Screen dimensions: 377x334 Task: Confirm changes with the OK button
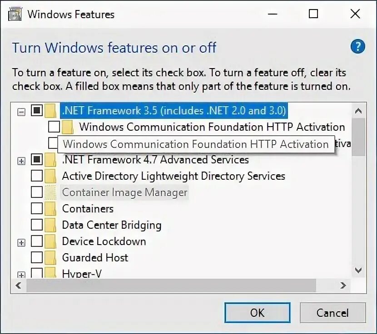pos(258,313)
